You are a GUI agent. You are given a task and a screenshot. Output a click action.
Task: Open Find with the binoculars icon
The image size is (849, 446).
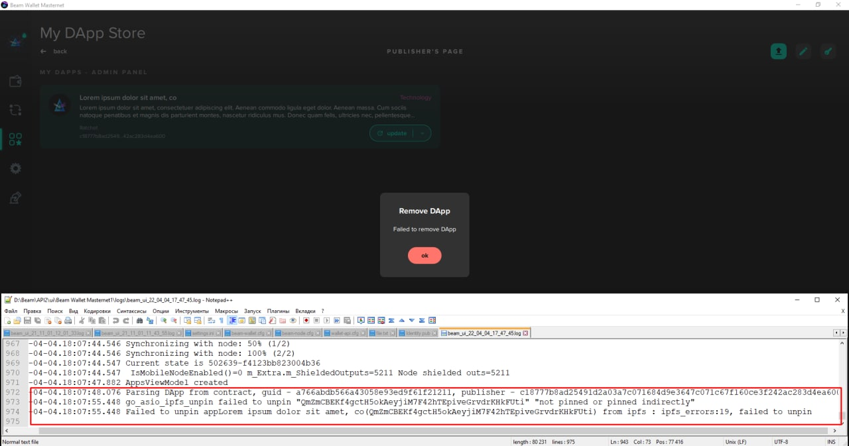click(x=139, y=320)
